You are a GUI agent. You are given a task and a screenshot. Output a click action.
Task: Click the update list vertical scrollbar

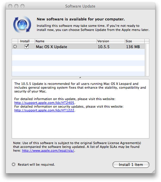click(x=147, y=60)
